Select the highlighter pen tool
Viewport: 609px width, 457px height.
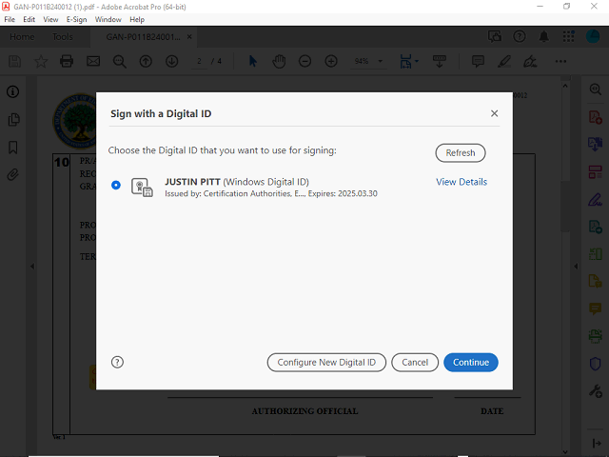point(504,61)
